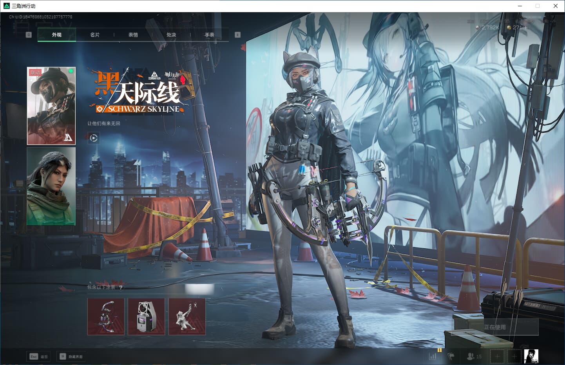Screen dimensions: 565x365
Task: Go to the 手表 tab
Action: (210, 35)
